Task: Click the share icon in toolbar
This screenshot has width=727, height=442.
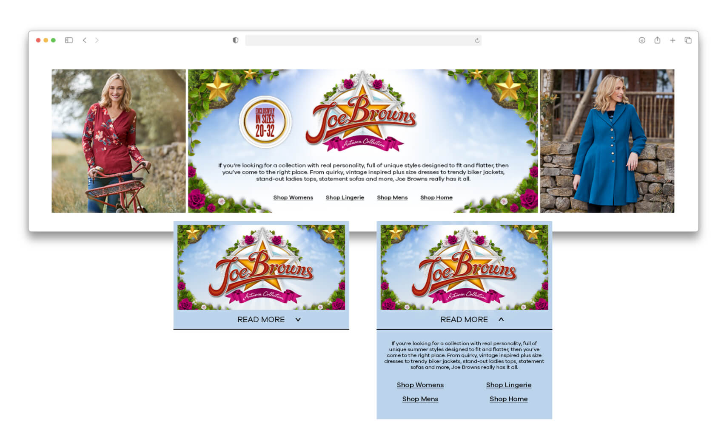Action: point(657,40)
